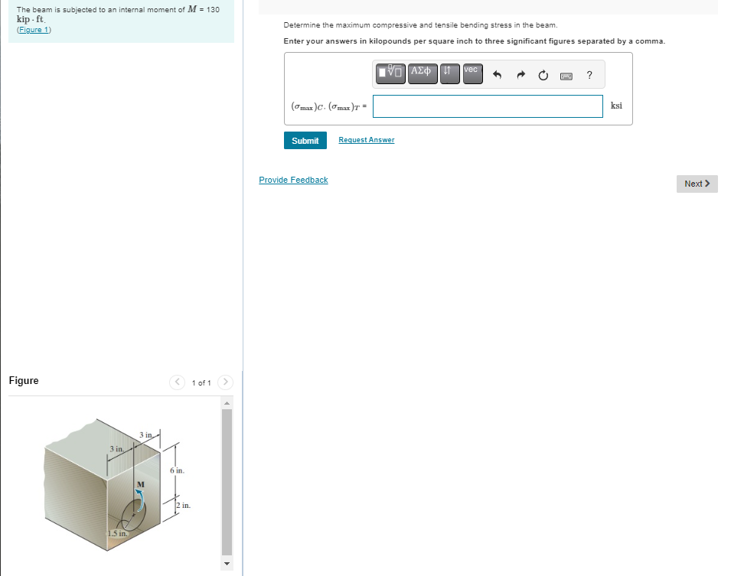Image resolution: width=731 pixels, height=576 pixels.
Task: Open the math templates fraction/root button
Action: coord(390,73)
